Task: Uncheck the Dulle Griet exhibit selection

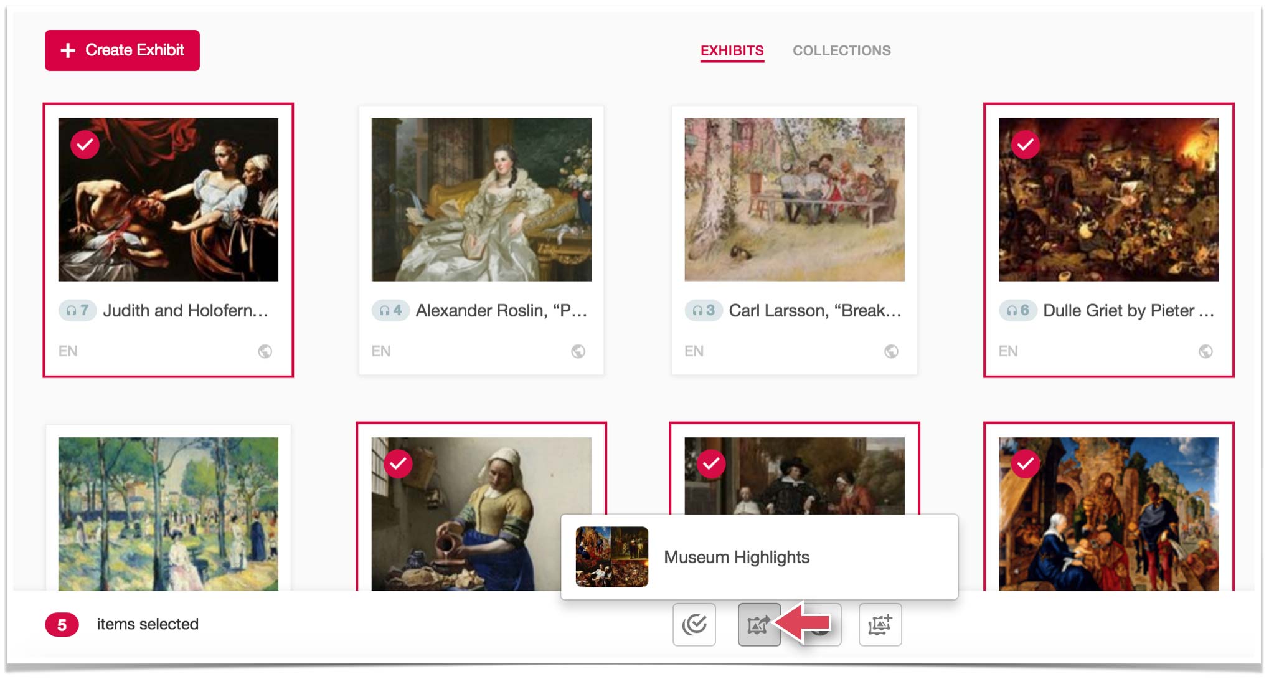Action: point(1026,145)
